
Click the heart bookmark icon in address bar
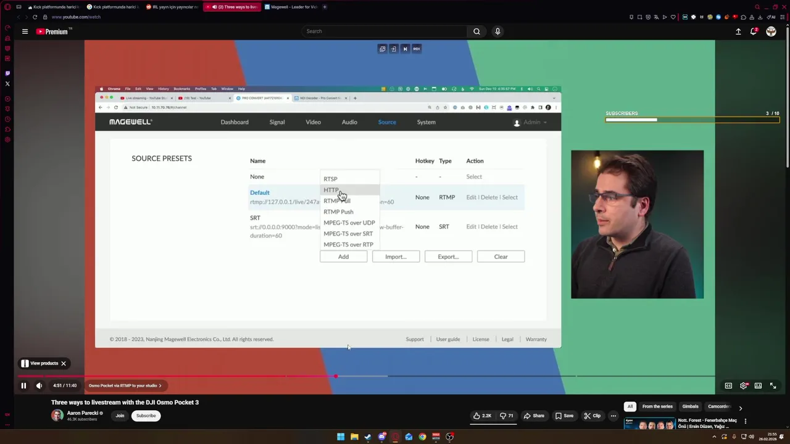(x=673, y=17)
